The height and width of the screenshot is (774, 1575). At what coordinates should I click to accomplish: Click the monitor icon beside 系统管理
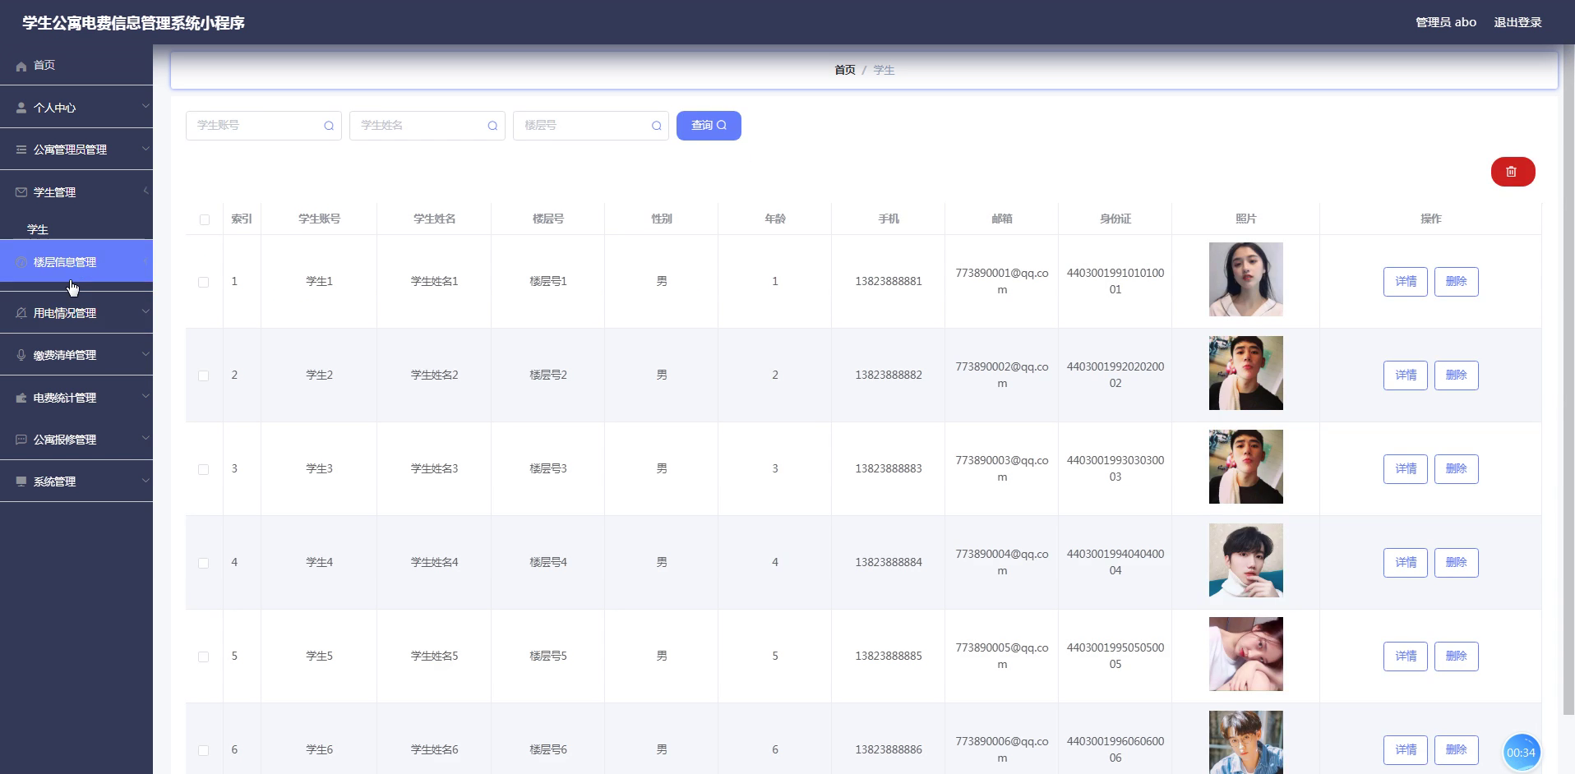[21, 481]
